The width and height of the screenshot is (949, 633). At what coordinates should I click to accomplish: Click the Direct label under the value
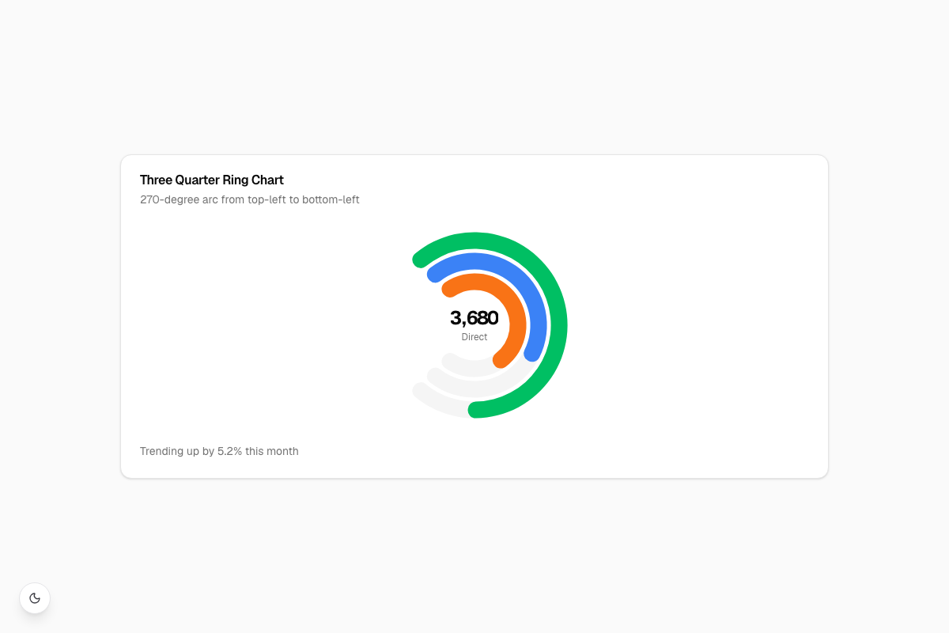pos(475,337)
